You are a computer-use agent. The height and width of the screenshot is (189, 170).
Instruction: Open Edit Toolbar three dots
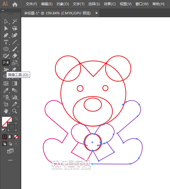10,160
